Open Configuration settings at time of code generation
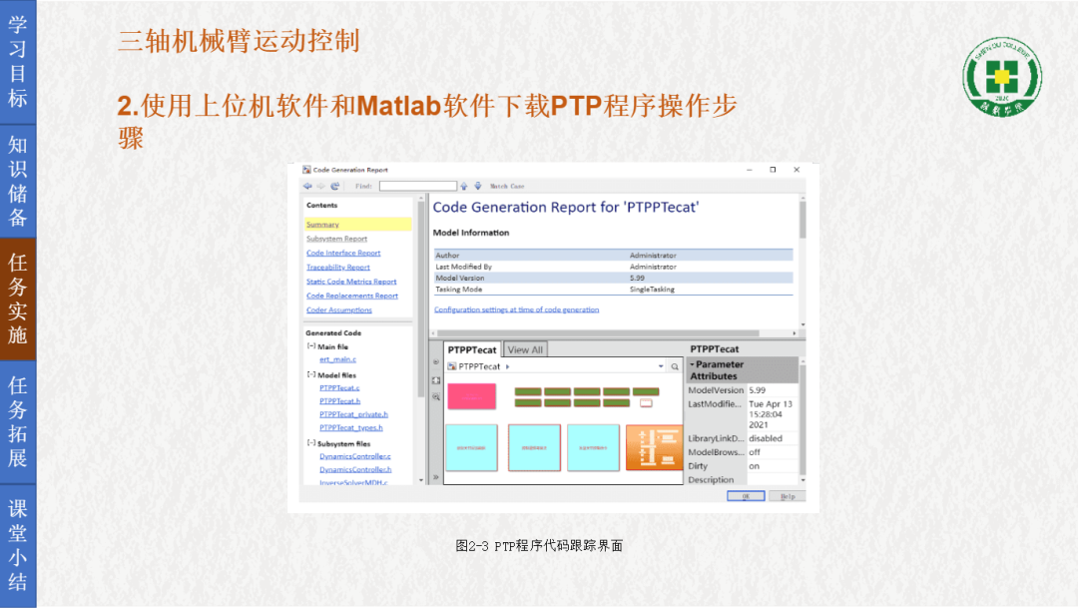Viewport: 1078px width, 608px height. pos(516,309)
